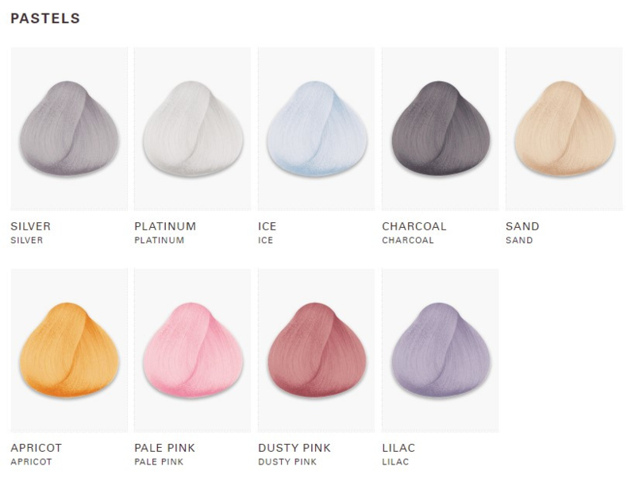Open the PALE PINK product title
Screen dimensions: 635x478
[165, 448]
